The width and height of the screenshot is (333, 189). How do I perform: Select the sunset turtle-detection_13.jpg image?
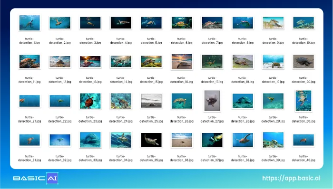coord(90,61)
